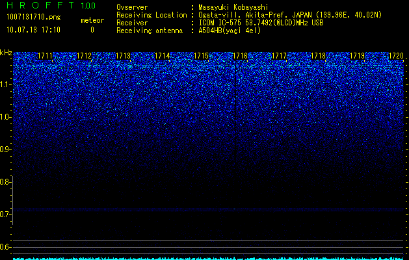Click observer name Masayuki Kobayashi

click(x=233, y=7)
